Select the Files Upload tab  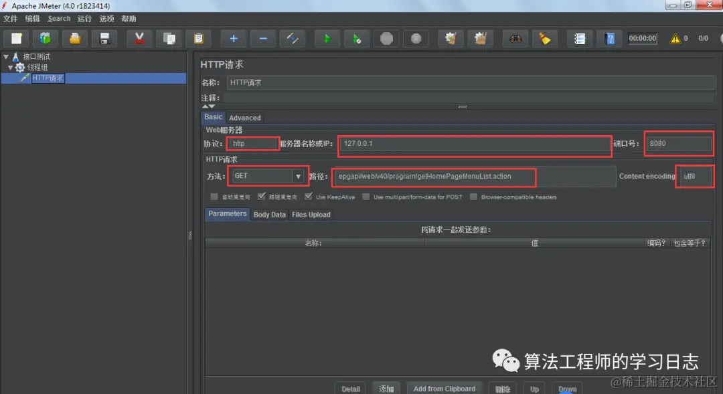pos(311,215)
